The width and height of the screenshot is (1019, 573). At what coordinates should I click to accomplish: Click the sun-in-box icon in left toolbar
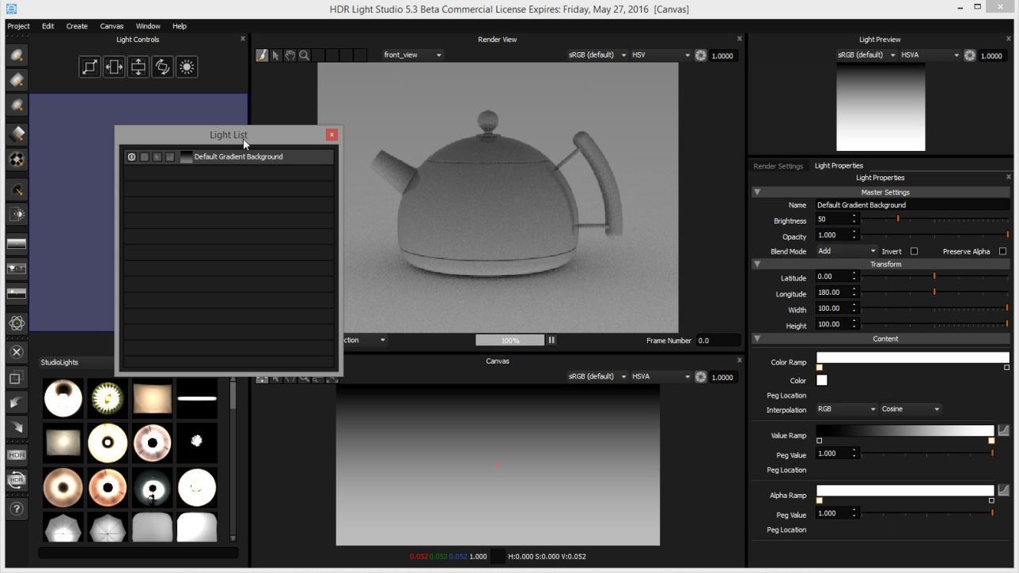point(17,214)
